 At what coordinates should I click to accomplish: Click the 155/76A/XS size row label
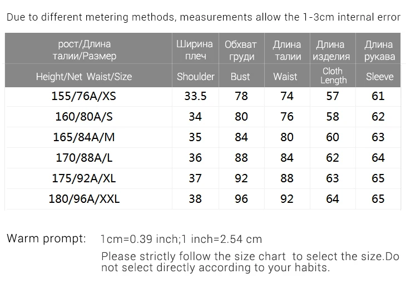83,96
